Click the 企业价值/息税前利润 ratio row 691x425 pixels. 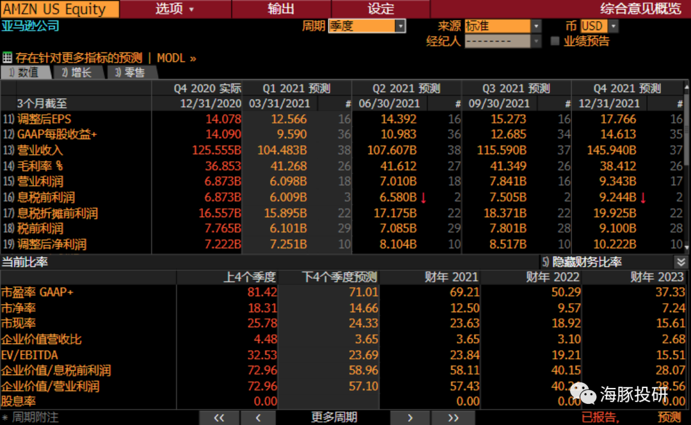click(x=344, y=371)
